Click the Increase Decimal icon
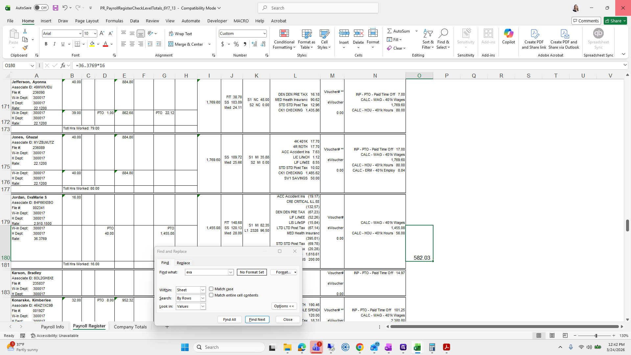 254,44
